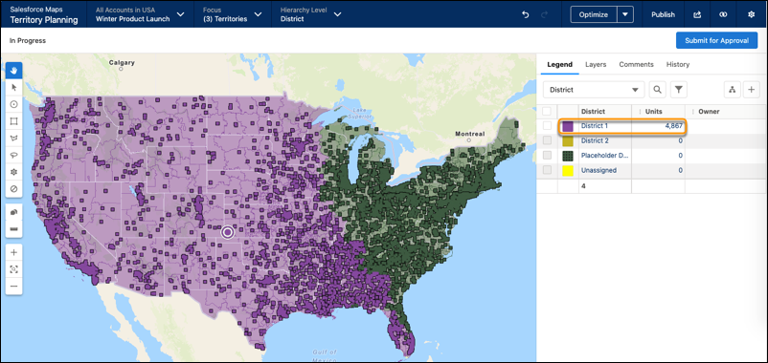The height and width of the screenshot is (363, 768).
Task: Click the yellow Unassigned color swatch
Action: click(568, 171)
